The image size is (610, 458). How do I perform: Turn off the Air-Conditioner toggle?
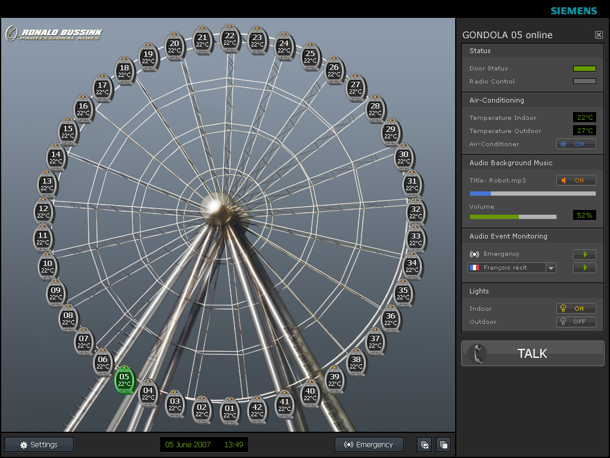point(576,144)
